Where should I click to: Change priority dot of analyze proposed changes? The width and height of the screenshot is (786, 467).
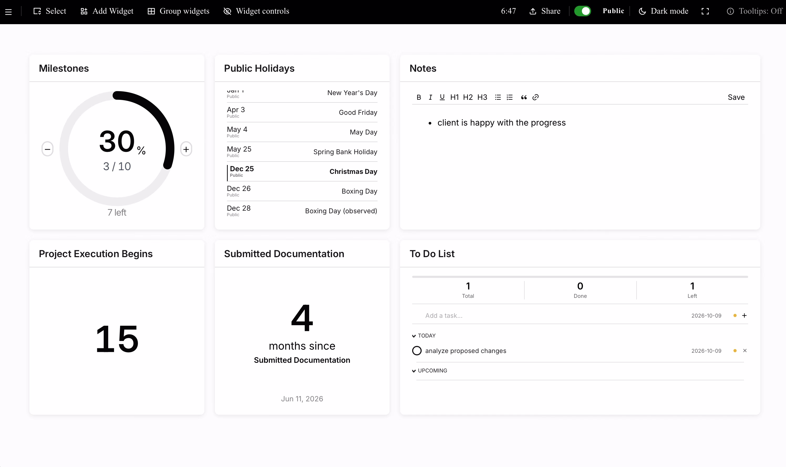(x=735, y=351)
